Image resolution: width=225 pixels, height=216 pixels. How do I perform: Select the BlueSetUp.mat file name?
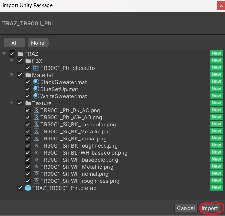[59, 89]
